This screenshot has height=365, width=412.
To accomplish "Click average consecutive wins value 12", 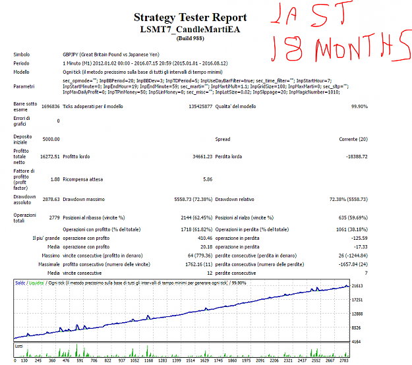I will click(x=210, y=273).
